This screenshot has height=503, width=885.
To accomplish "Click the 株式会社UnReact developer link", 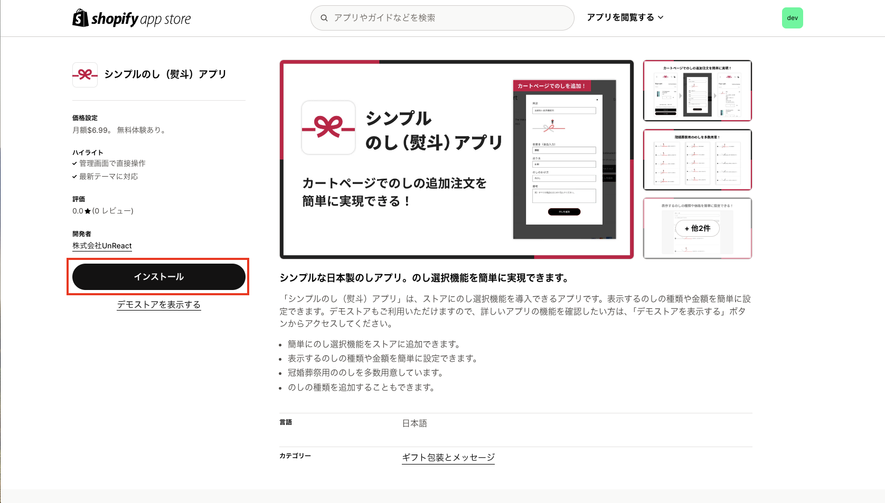I will 101,245.
